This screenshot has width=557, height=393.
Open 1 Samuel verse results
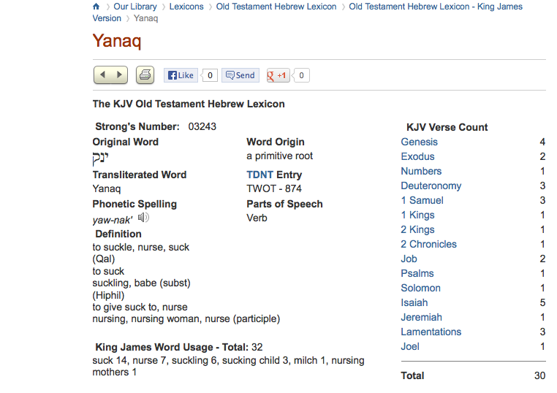pos(422,200)
